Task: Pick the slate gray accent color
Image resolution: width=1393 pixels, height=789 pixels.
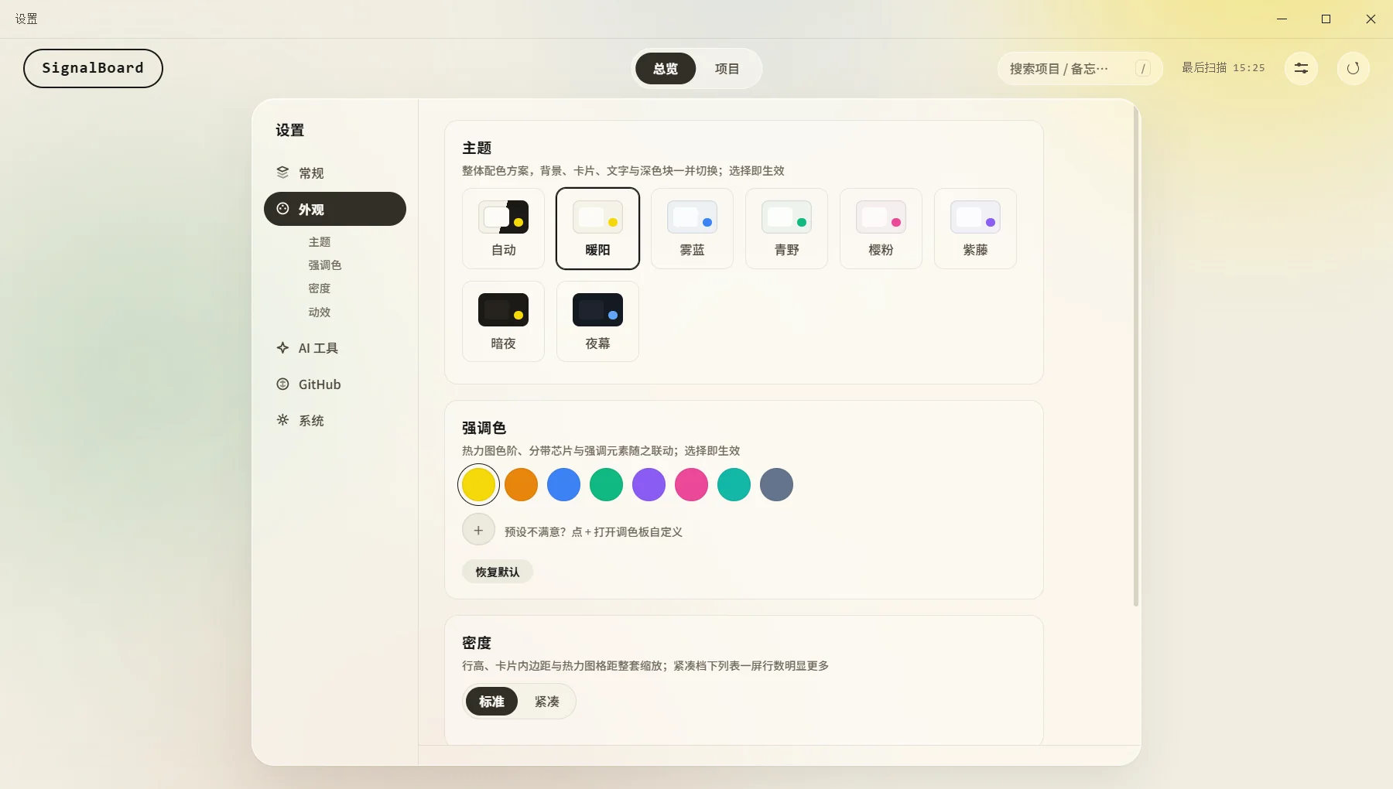Action: [777, 485]
